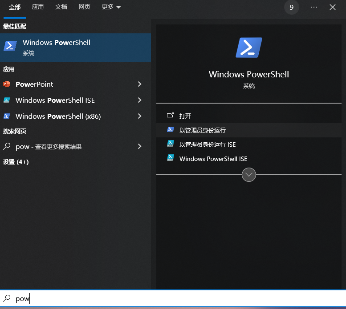Click the PowerShell ISE icon in list
Viewport: 346px width, 309px height.
tap(7, 100)
